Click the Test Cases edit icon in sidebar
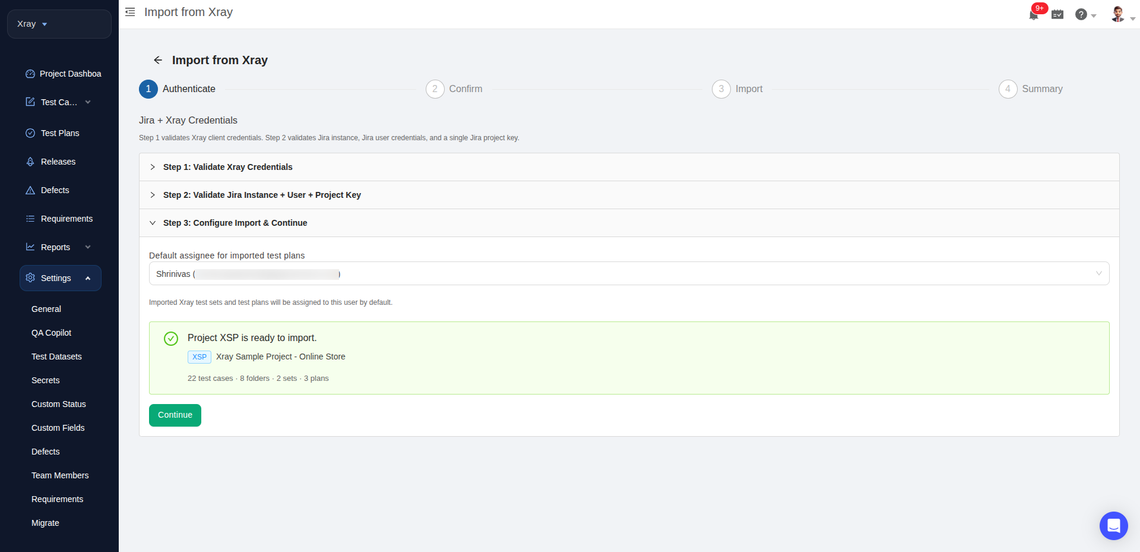The height and width of the screenshot is (552, 1140). (30, 102)
